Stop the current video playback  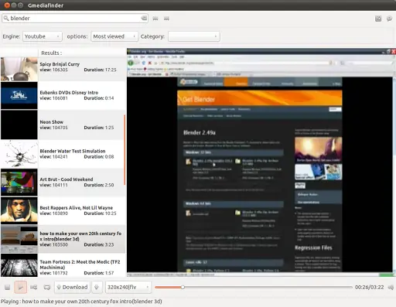pyautogui.click(x=7, y=287)
